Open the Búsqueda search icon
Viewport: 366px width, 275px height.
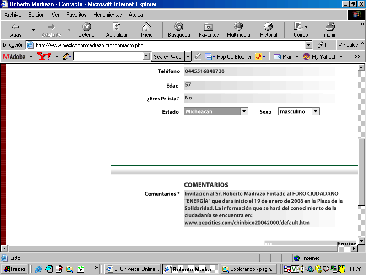(x=178, y=27)
